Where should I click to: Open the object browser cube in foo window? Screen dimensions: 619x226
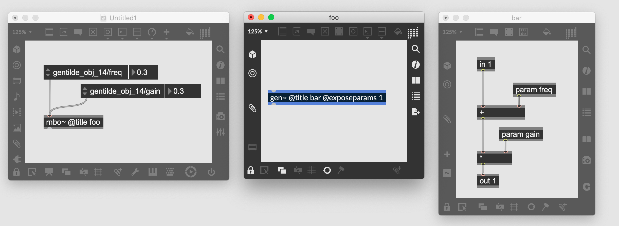pos(252,54)
